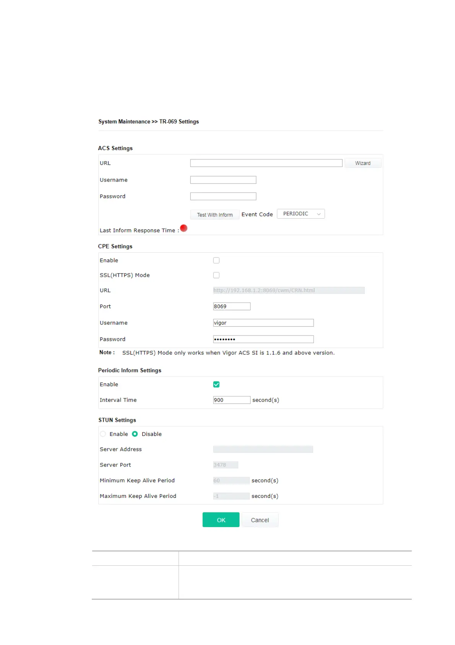The image size is (455, 645).
Task: Uncheck Periodic Inform Settings Enable checkbox
Action: tap(216, 385)
